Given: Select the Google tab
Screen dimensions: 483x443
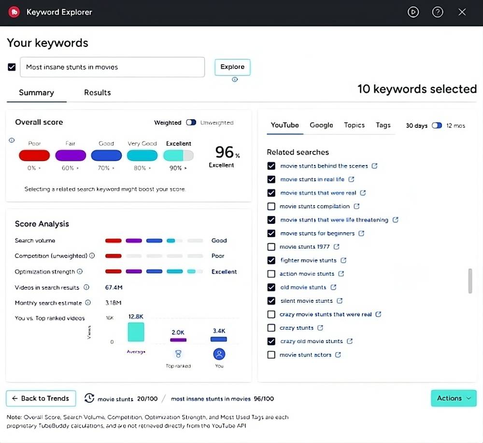Looking at the screenshot, I should pyautogui.click(x=321, y=125).
